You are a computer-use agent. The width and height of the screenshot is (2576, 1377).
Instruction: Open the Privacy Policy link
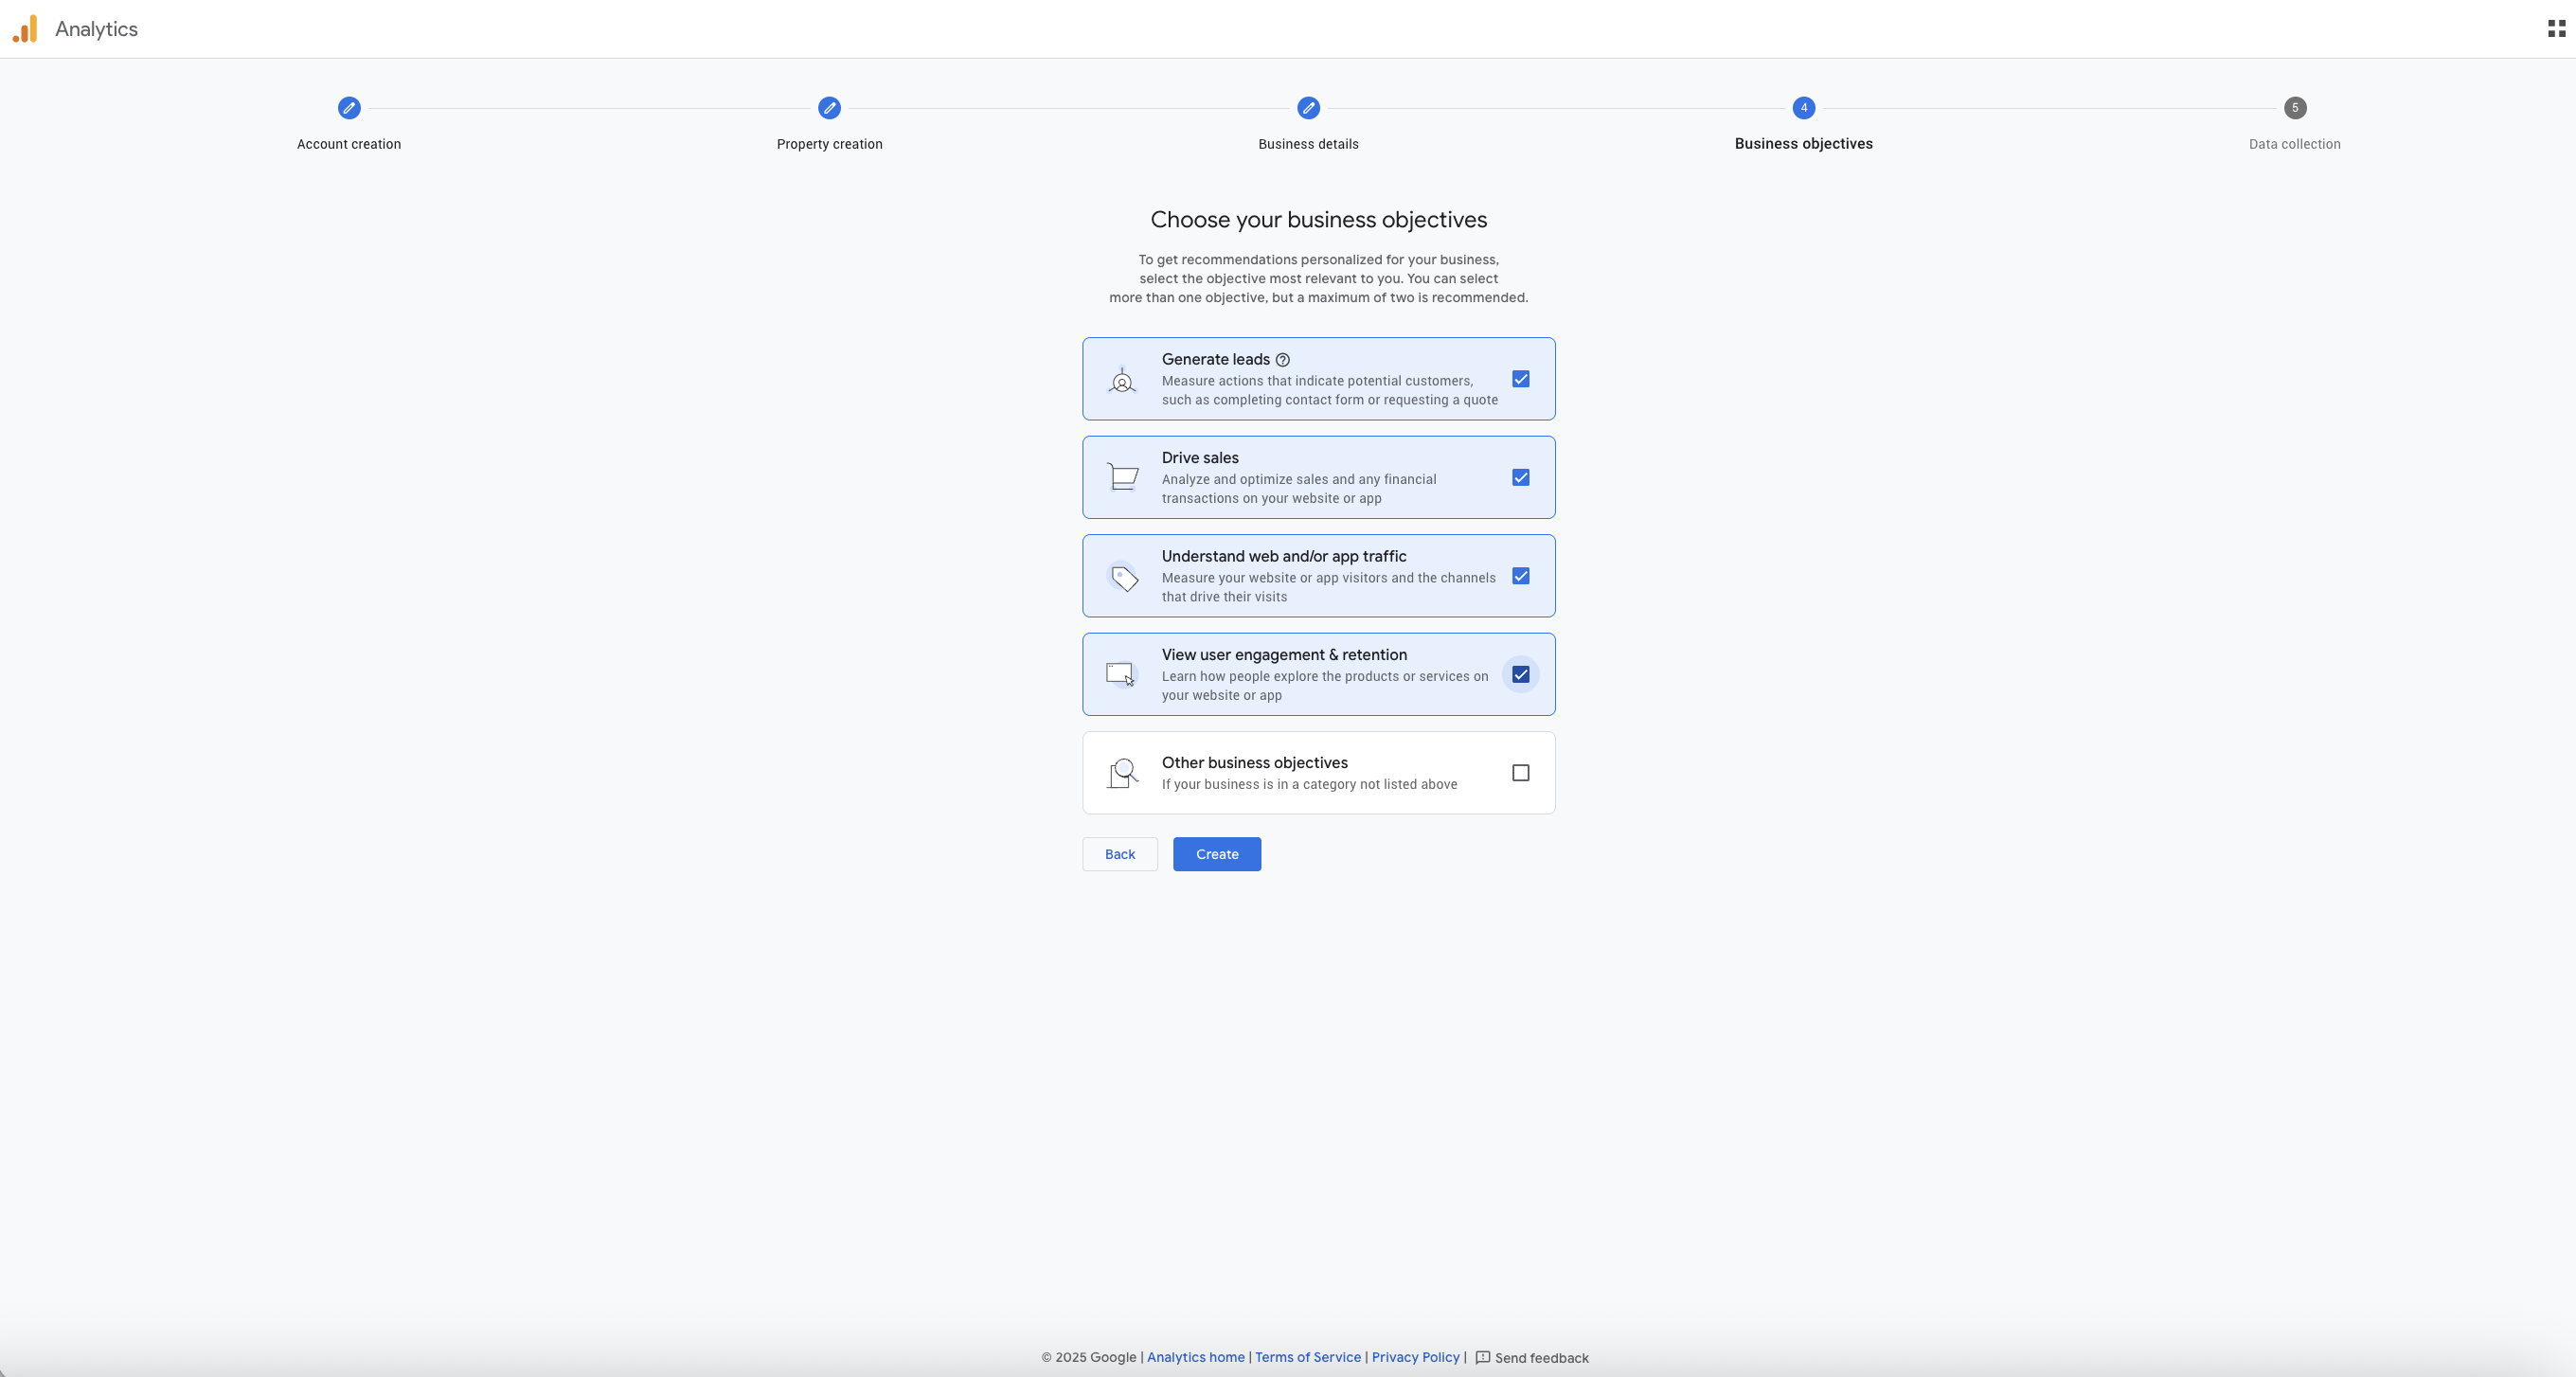coord(1415,1357)
